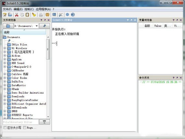Click help icon of variable browser panel
The width and height of the screenshot is (185, 139).
(x=173, y=20)
